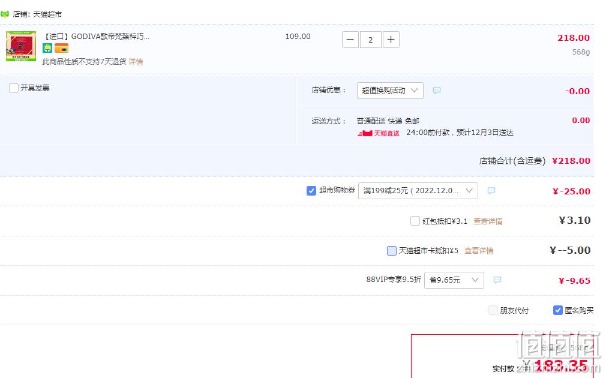
Task: Click the Tmall Supermarket store cat icon
Action: 5,14
